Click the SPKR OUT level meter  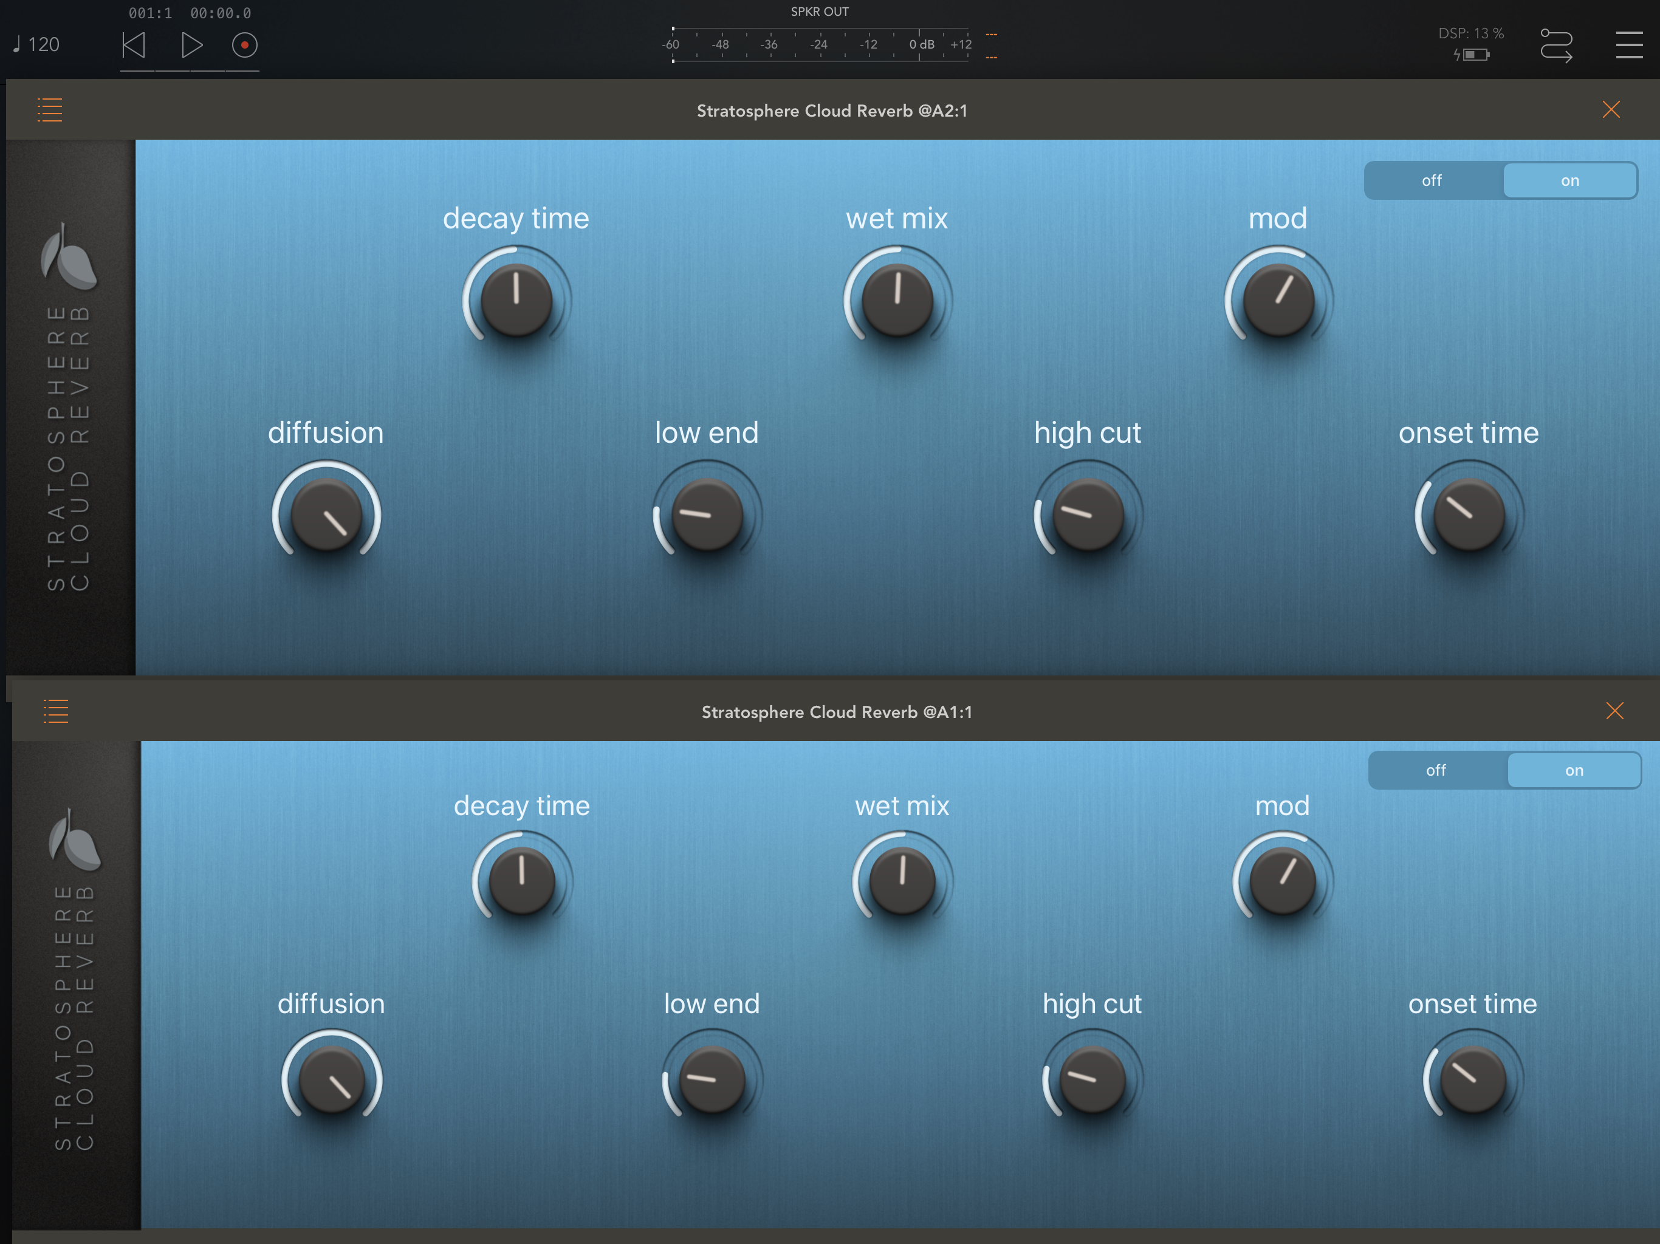point(820,45)
